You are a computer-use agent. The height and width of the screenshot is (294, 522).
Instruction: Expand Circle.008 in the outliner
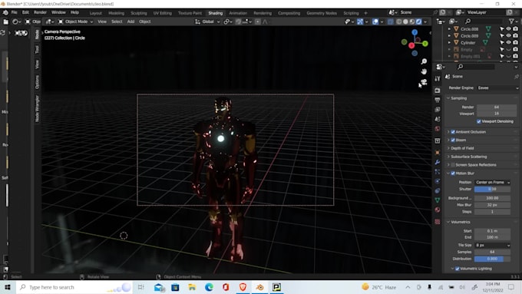[x=449, y=29]
